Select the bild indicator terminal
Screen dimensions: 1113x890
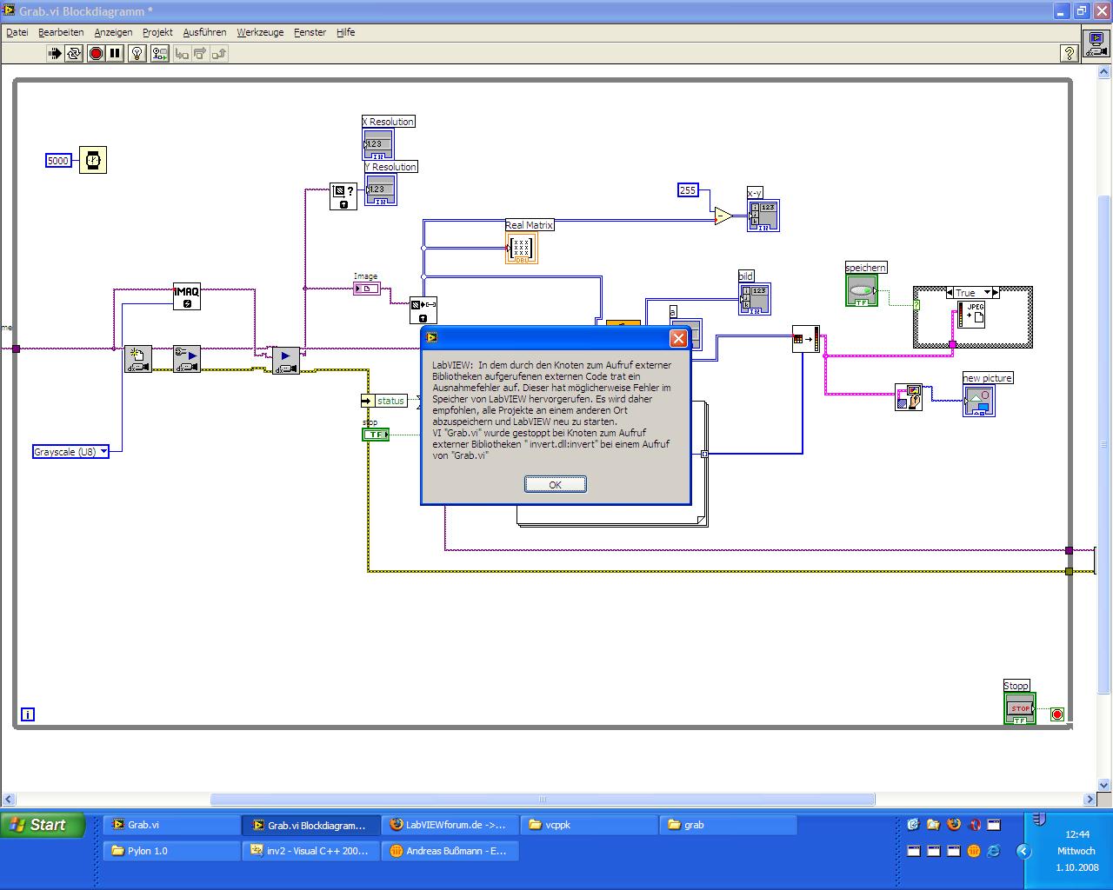point(755,298)
